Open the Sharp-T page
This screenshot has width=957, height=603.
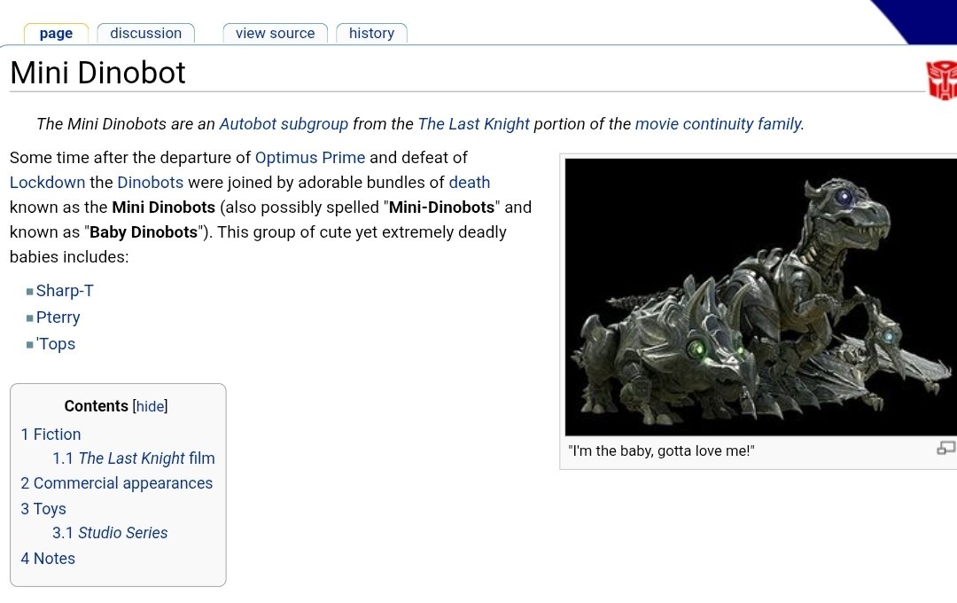point(65,290)
